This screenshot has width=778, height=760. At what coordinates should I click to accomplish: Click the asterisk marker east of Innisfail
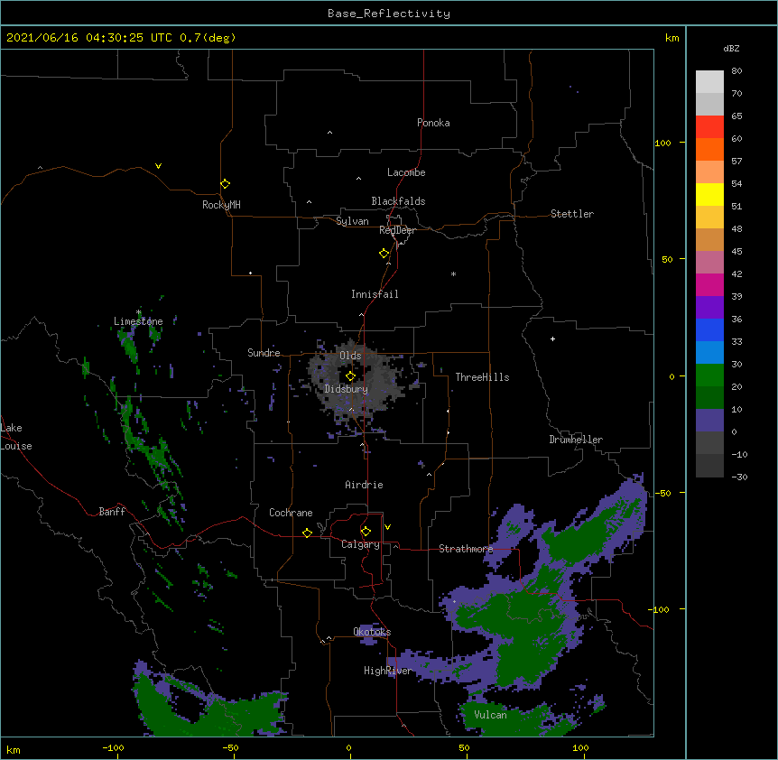(453, 273)
